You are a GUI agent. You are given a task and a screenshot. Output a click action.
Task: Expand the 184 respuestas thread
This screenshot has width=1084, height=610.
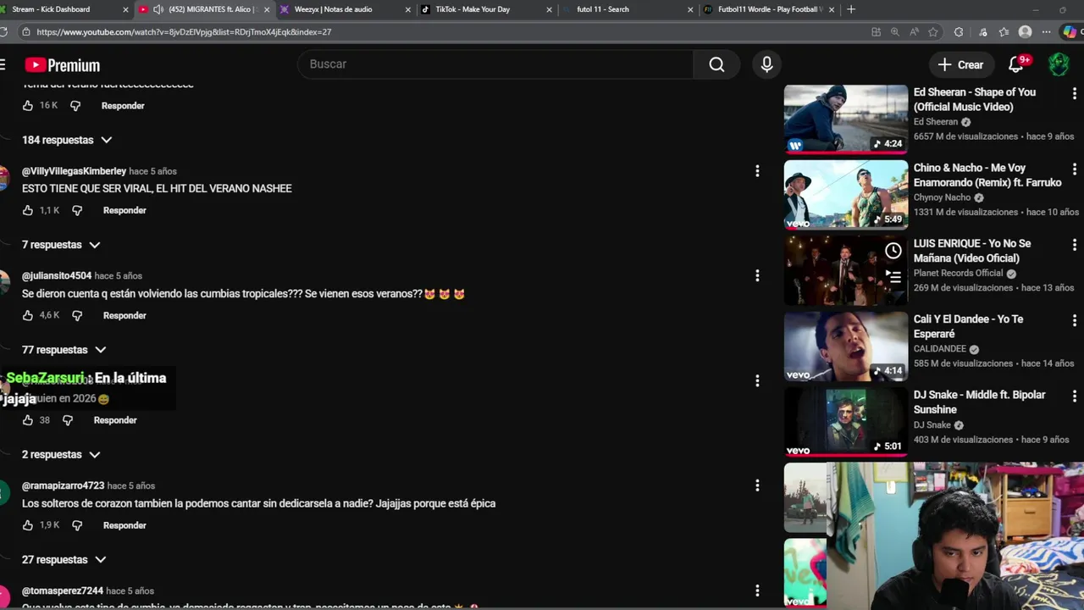click(67, 140)
